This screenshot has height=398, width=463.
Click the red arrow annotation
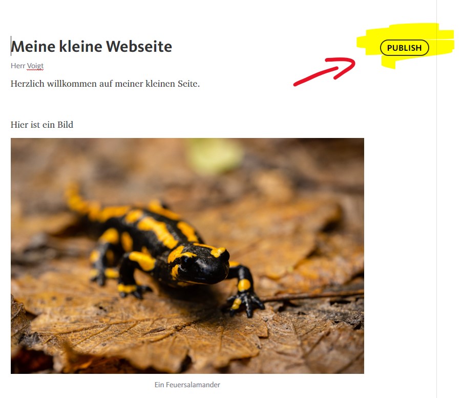pos(324,72)
